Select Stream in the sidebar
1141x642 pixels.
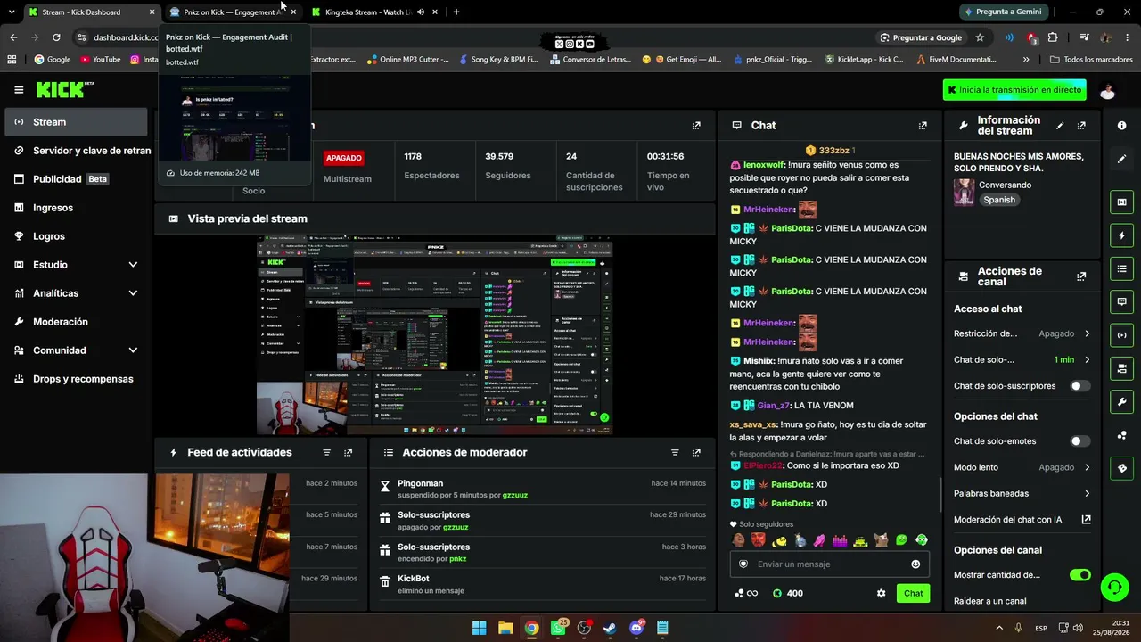pos(76,122)
